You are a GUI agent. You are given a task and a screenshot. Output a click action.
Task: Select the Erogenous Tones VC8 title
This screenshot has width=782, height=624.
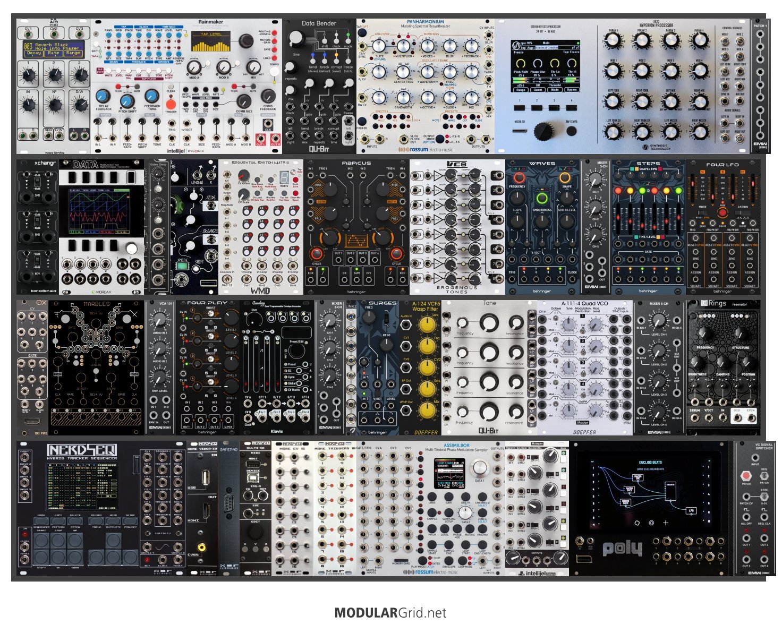[457, 164]
